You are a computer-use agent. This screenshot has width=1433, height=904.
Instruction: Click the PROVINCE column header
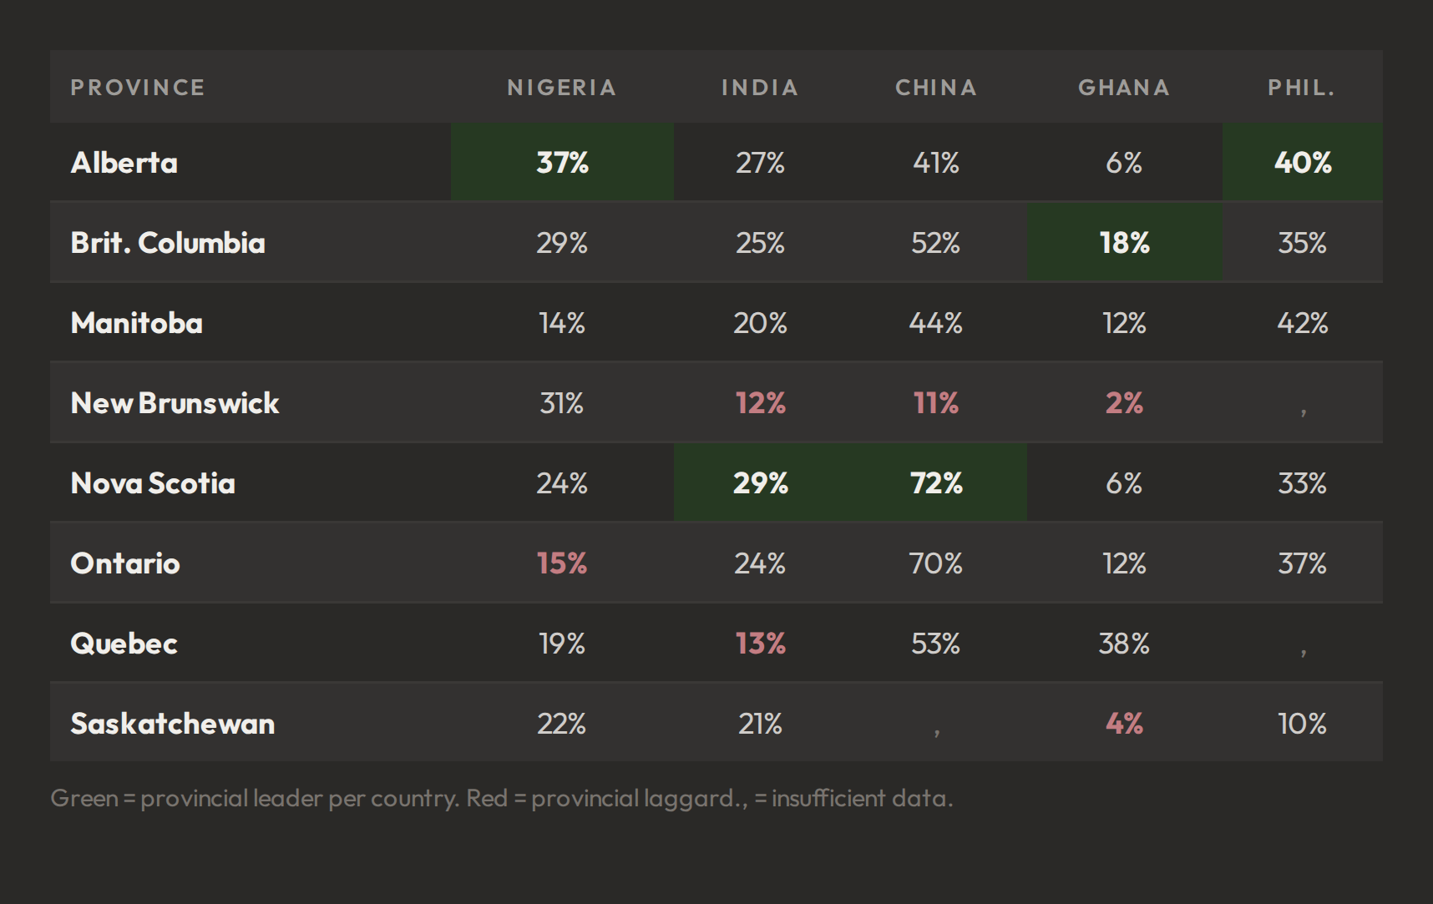click(138, 88)
